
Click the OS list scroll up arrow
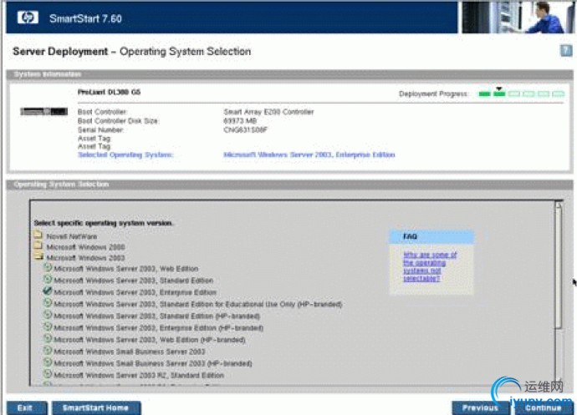[559, 205]
